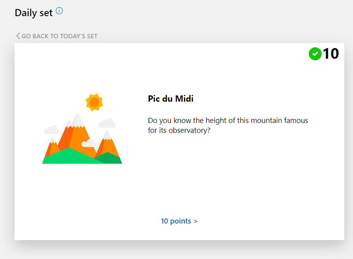Click the gray cloud left of mountains
This screenshot has height=259, width=353.
click(52, 130)
